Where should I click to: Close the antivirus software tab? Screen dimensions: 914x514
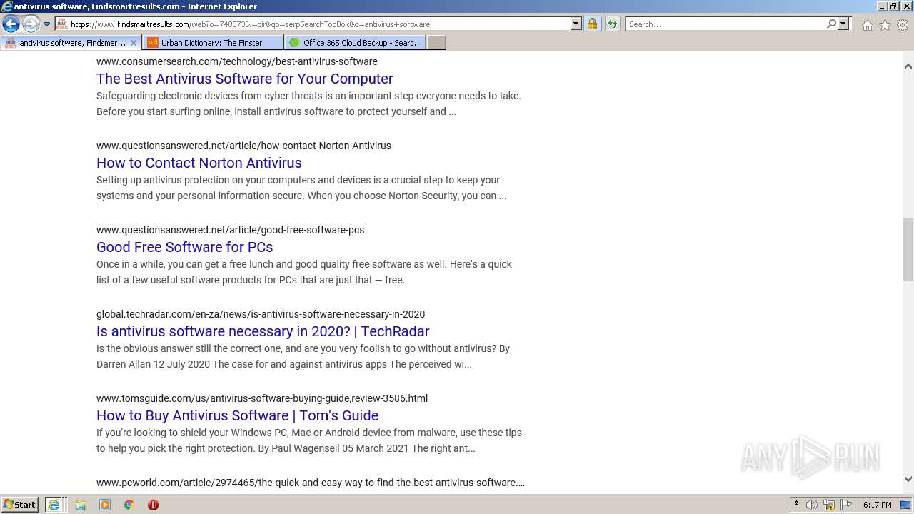(x=133, y=43)
